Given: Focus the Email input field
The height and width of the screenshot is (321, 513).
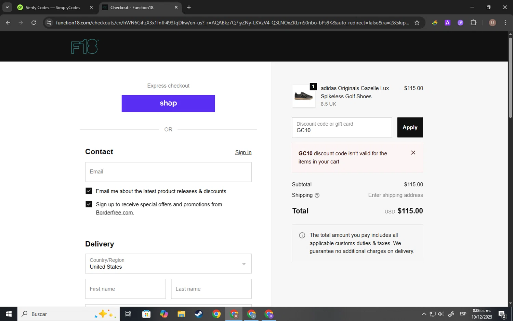Looking at the screenshot, I should (168, 172).
